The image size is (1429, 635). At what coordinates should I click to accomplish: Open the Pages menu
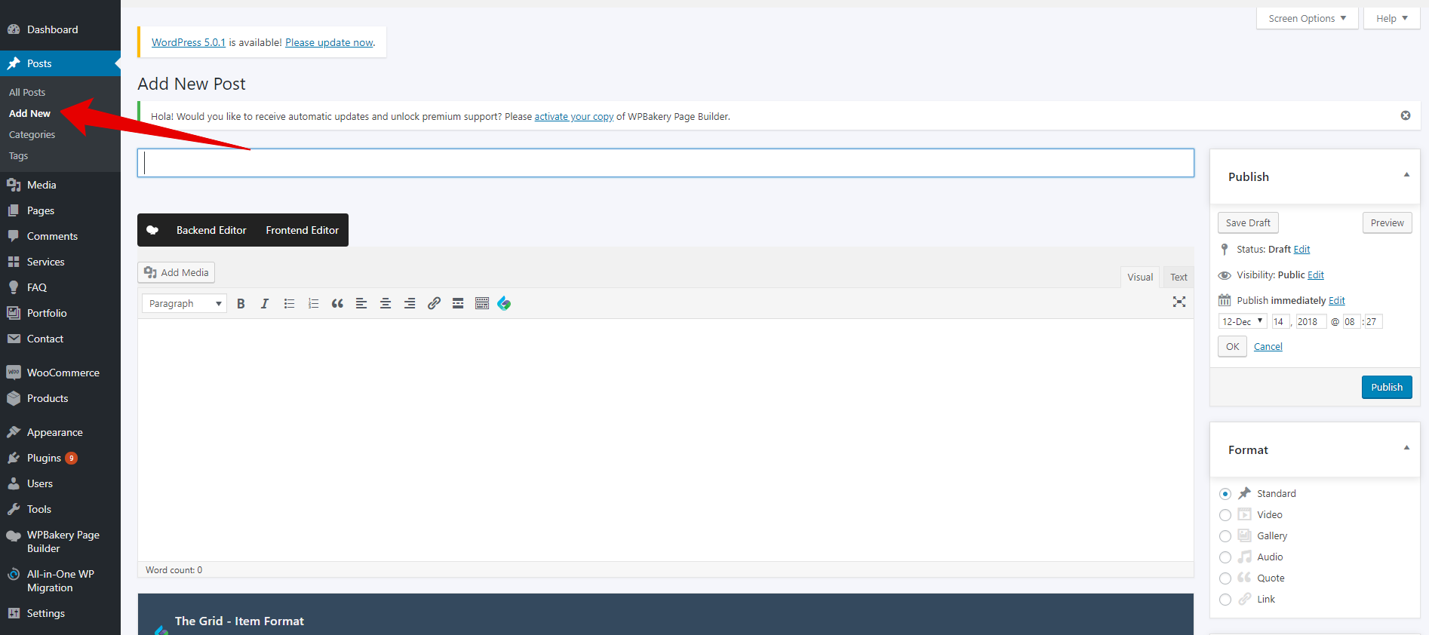tap(60, 210)
